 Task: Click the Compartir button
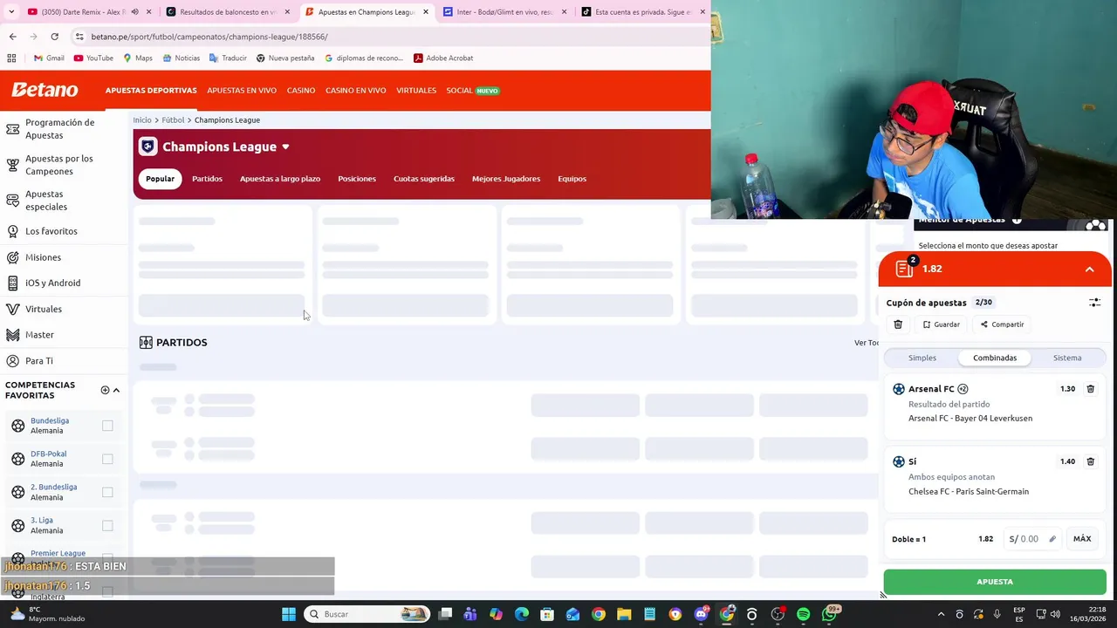(1002, 324)
